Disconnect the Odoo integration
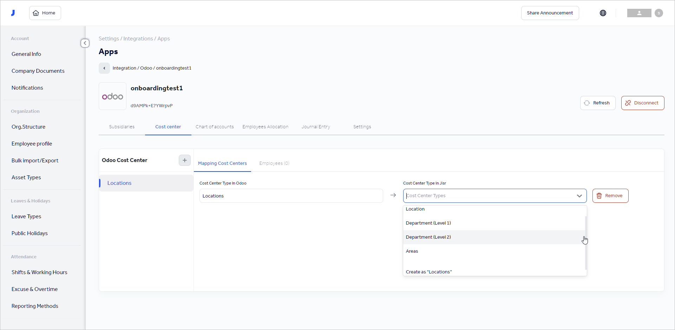Image resolution: width=675 pixels, height=330 pixels. pyautogui.click(x=643, y=103)
